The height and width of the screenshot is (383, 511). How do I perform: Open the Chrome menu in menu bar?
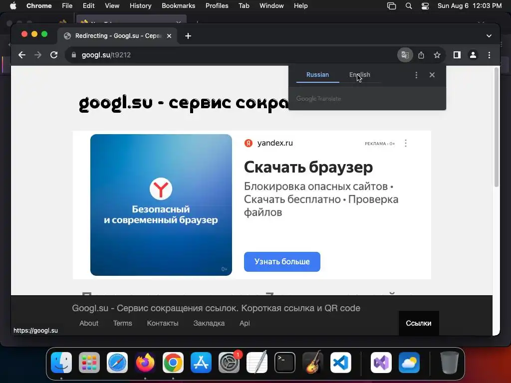(x=39, y=6)
